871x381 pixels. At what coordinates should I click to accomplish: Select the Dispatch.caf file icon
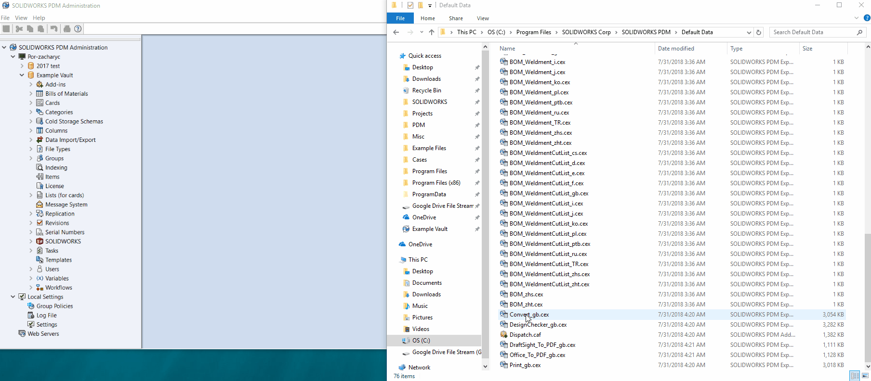click(x=504, y=335)
